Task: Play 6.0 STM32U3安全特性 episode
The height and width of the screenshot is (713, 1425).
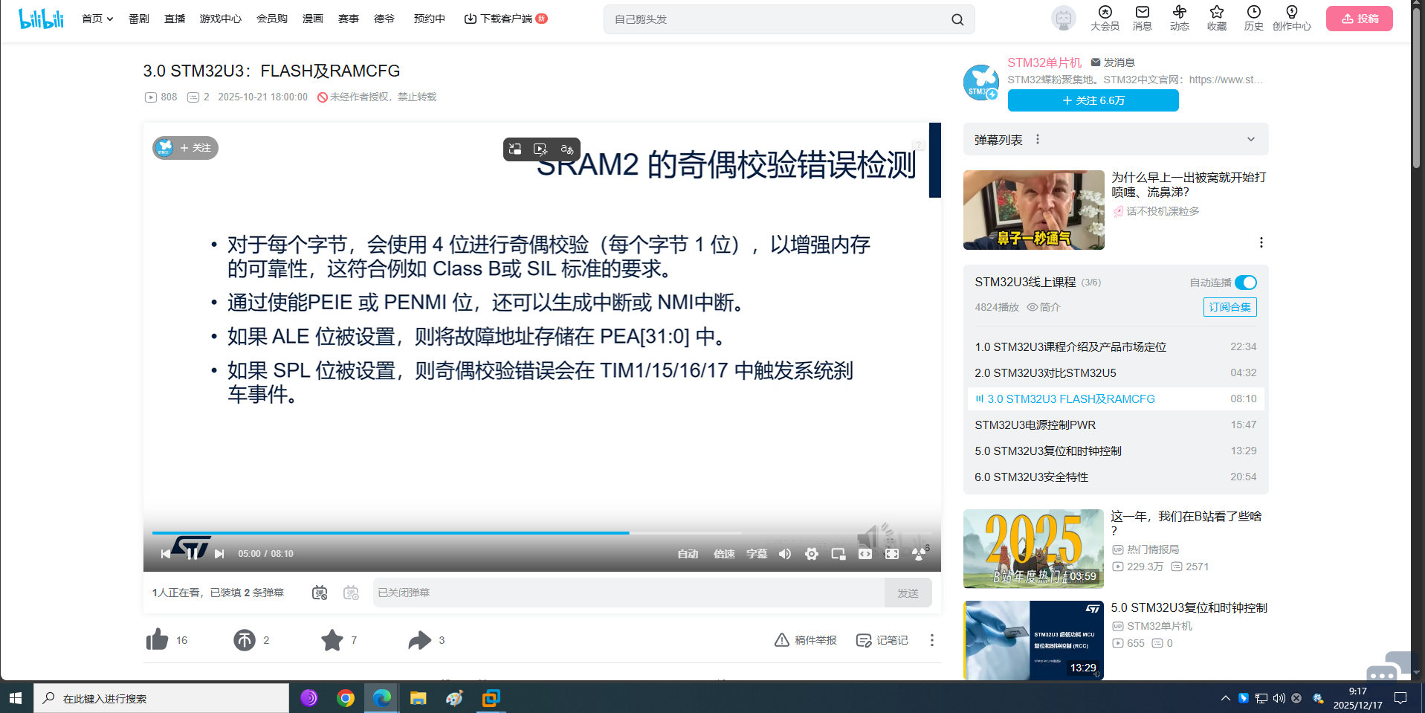Action: coord(1116,477)
